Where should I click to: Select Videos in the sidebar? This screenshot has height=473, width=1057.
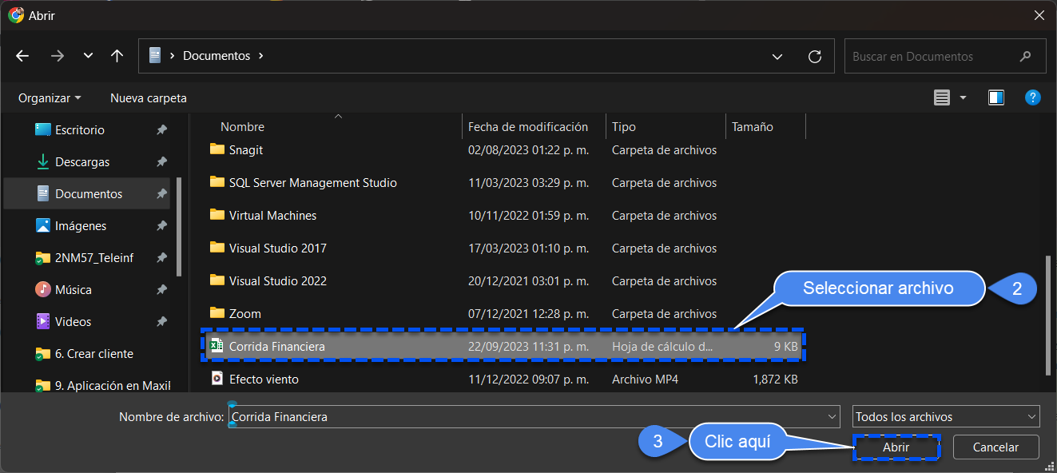pos(88,321)
